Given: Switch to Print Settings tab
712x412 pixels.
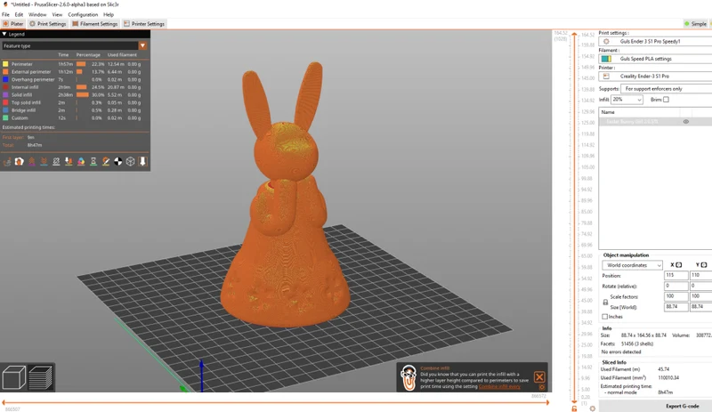Looking at the screenshot, I should coord(48,24).
